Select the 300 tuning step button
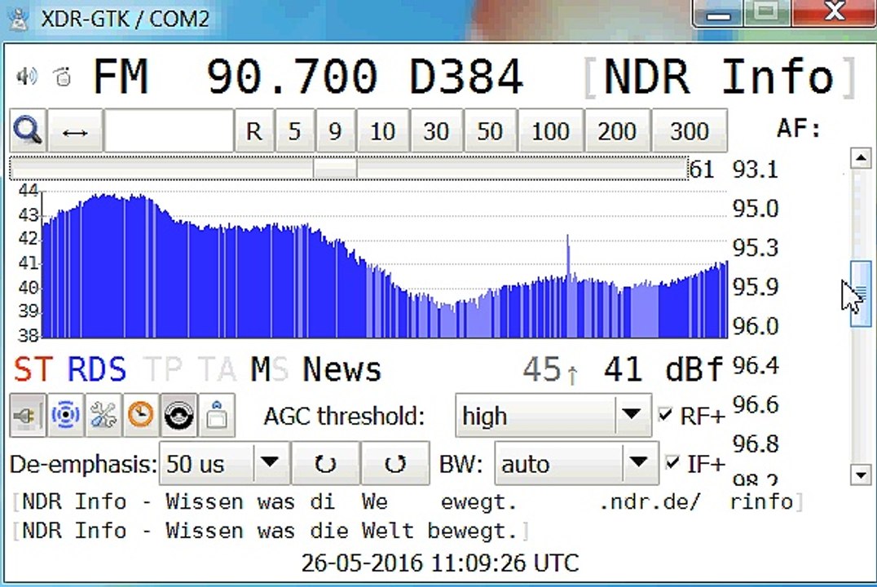Viewport: 877px width, 587px height. click(x=690, y=130)
